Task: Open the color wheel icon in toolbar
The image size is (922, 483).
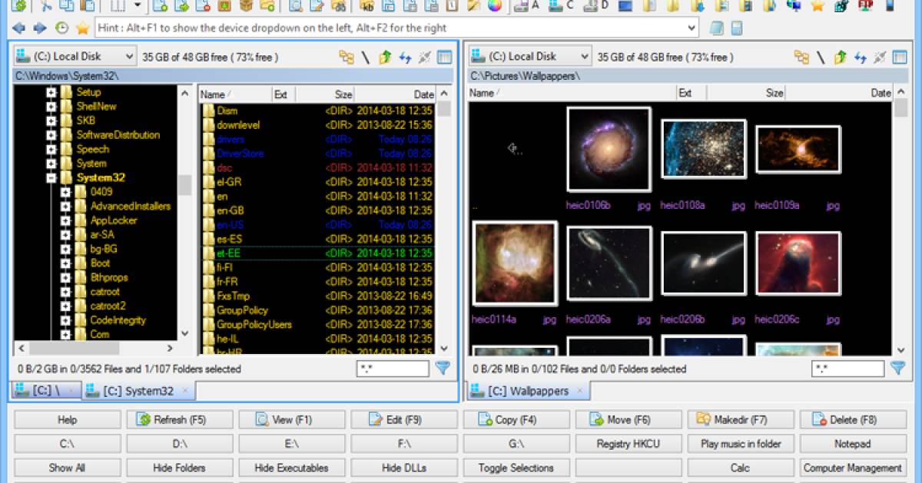Action: coord(494,6)
